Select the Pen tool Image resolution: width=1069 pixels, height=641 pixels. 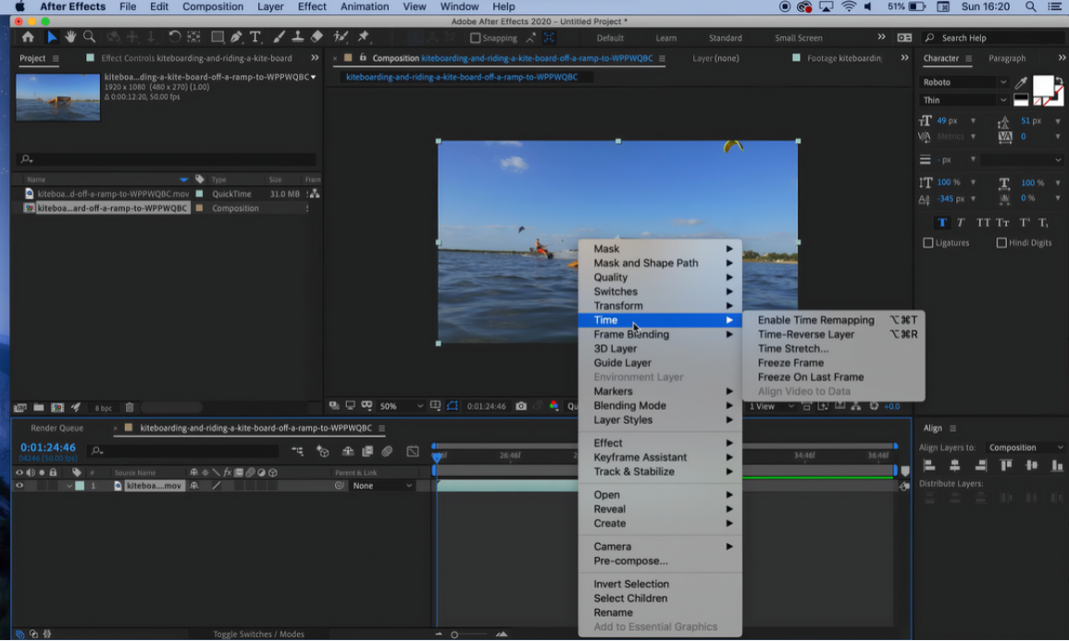click(236, 37)
